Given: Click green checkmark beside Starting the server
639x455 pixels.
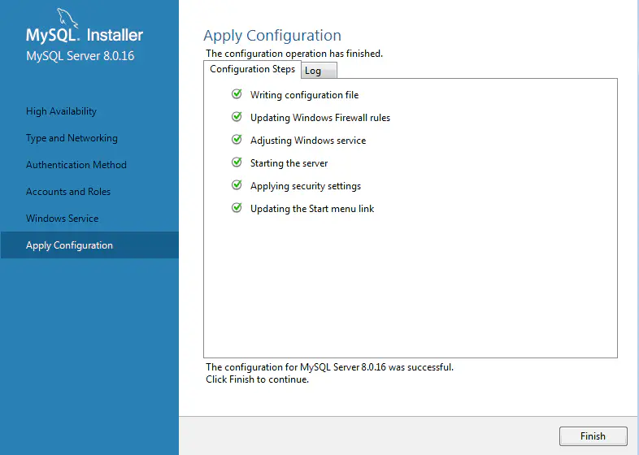Looking at the screenshot, I should 237,162.
